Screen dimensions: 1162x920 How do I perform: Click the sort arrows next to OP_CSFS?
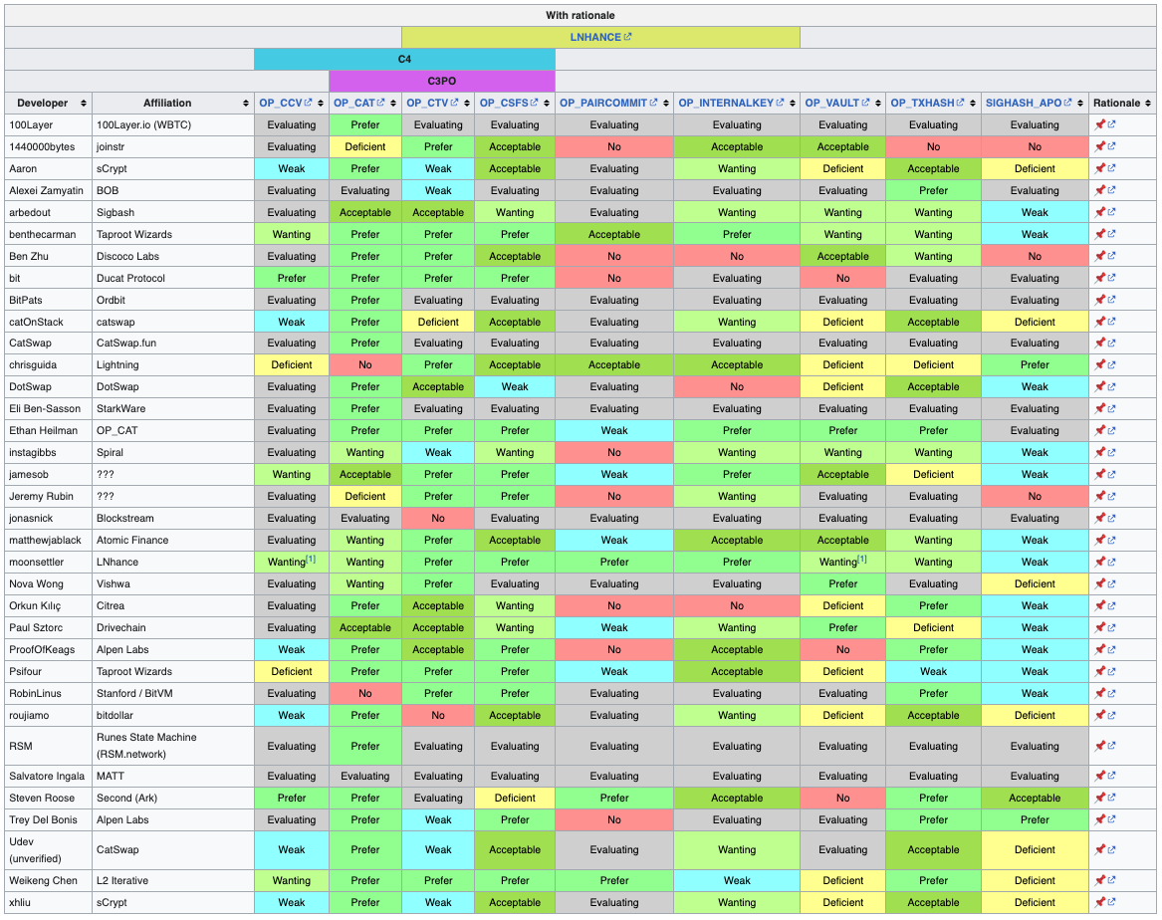tap(547, 103)
